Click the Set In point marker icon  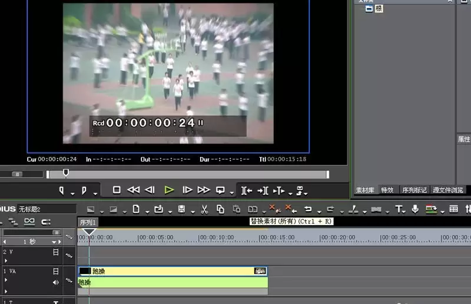(x=62, y=191)
